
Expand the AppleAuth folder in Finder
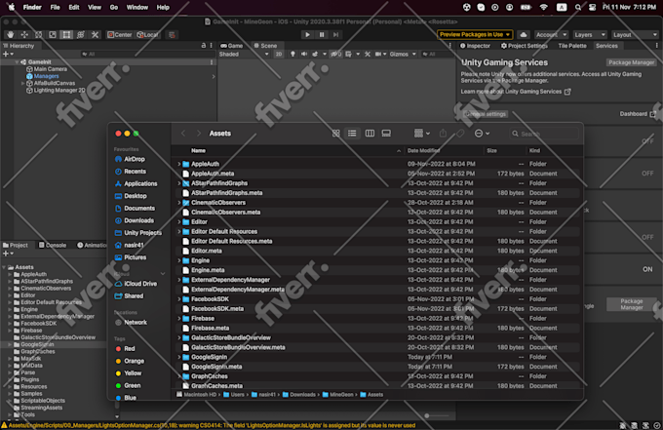coord(178,164)
